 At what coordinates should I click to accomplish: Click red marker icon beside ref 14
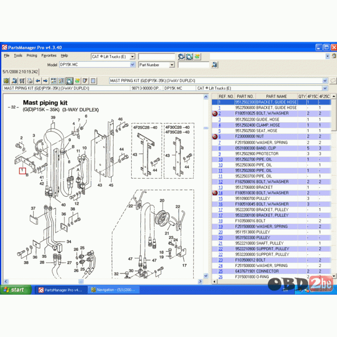click(x=215, y=193)
